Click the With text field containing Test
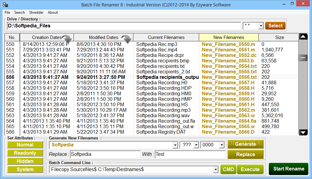Screen dimensions: 312x179 (x=190, y=154)
